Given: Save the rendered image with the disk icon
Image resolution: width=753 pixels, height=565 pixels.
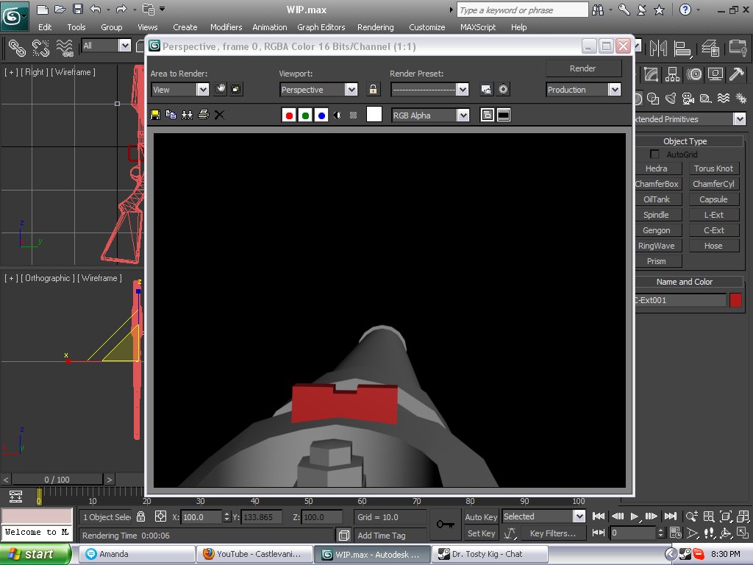Looking at the screenshot, I should (x=155, y=115).
